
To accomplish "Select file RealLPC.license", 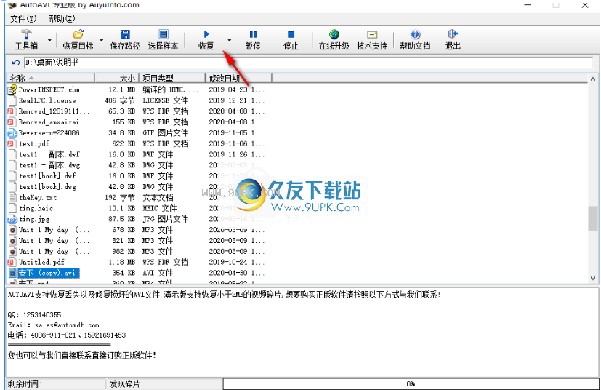I will 47,100.
